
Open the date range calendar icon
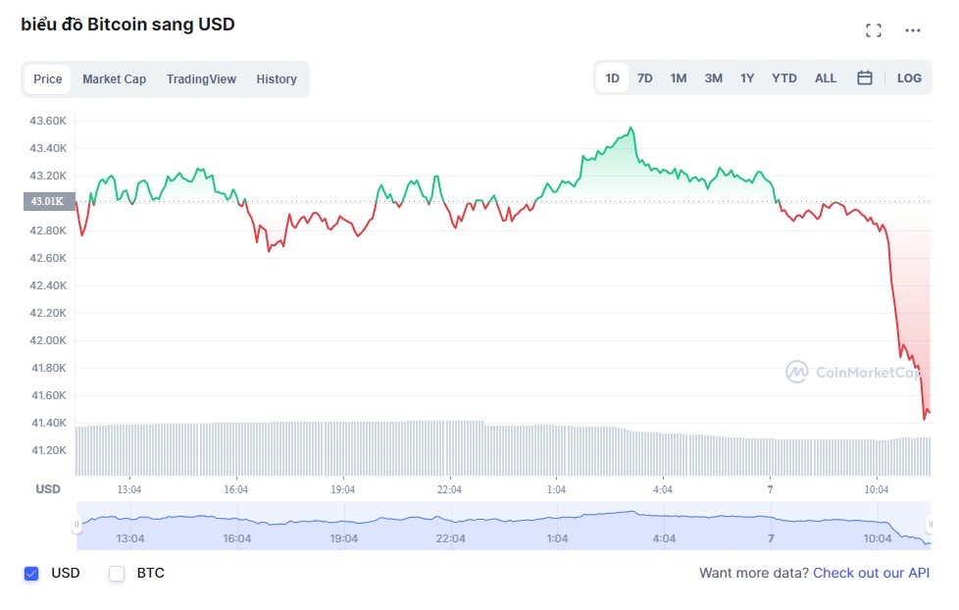pyautogui.click(x=864, y=77)
